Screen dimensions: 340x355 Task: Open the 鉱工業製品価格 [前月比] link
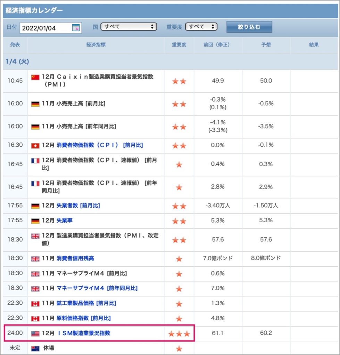point(86,303)
